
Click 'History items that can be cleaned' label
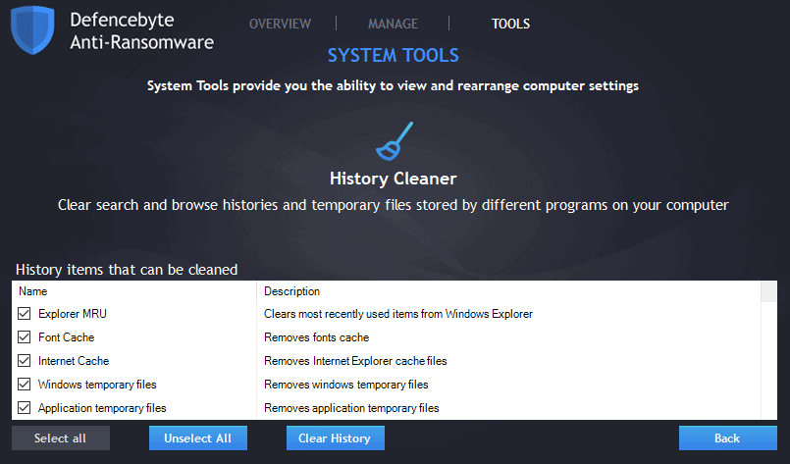(127, 270)
